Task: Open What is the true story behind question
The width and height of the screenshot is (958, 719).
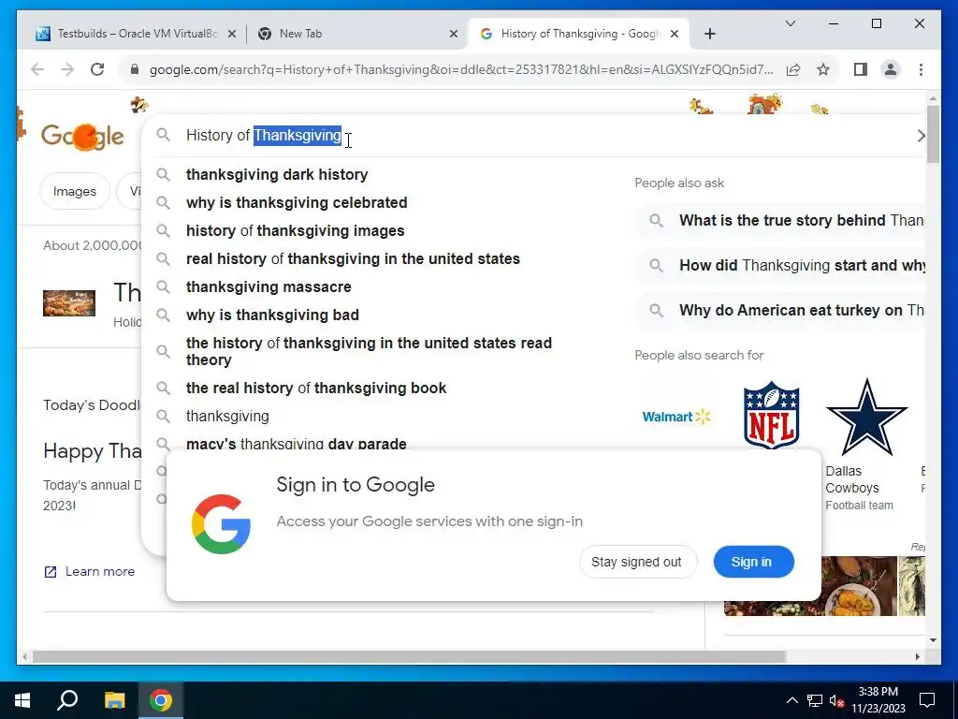Action: coord(781,221)
